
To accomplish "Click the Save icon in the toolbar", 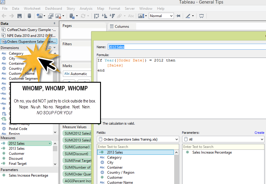I will [x=19, y=16].
